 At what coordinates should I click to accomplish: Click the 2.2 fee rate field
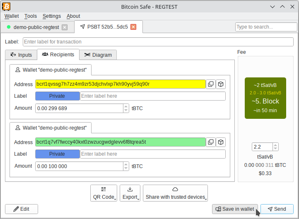coord(262,147)
